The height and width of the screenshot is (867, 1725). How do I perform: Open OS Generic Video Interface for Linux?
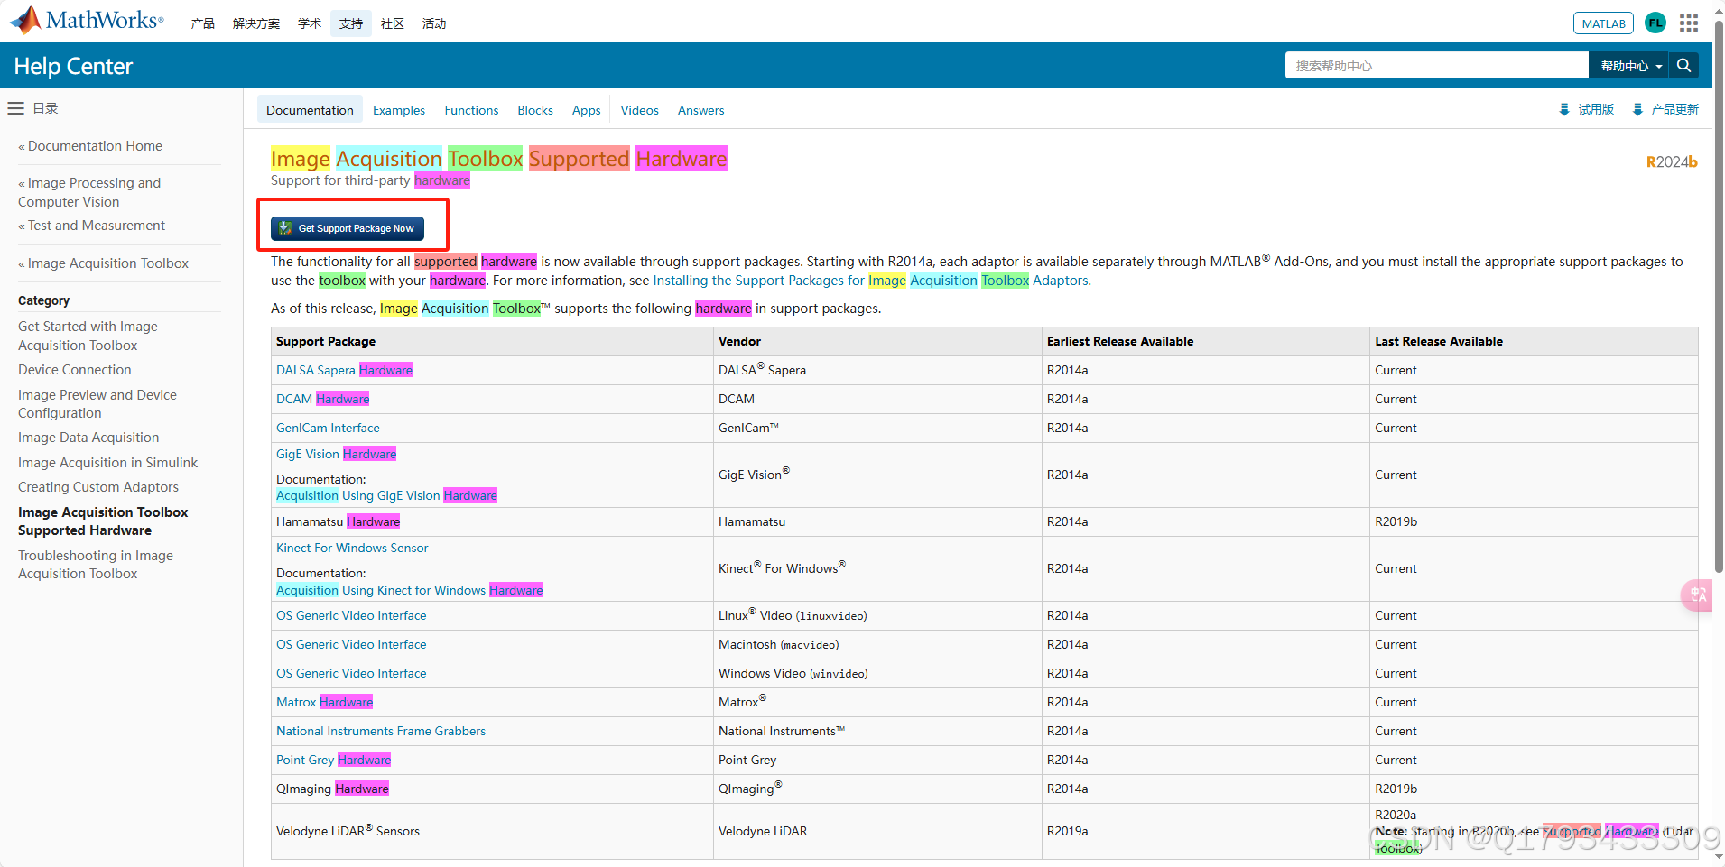point(351,615)
